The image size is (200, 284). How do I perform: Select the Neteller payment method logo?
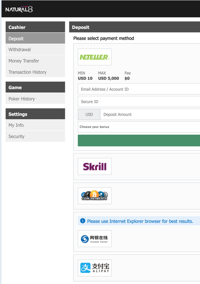(x=95, y=57)
